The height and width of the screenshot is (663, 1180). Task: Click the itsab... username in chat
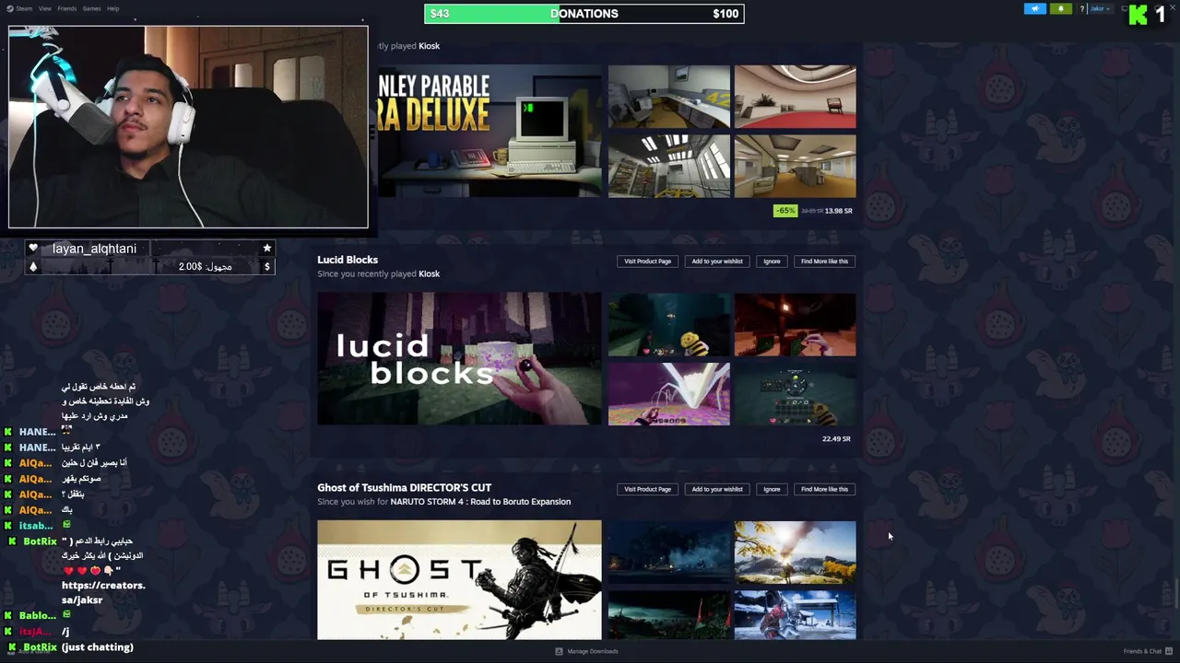(36, 526)
